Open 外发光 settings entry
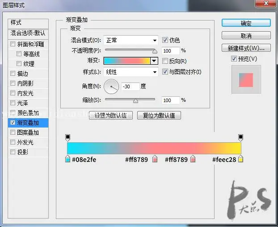The image size is (278, 227). (25, 142)
